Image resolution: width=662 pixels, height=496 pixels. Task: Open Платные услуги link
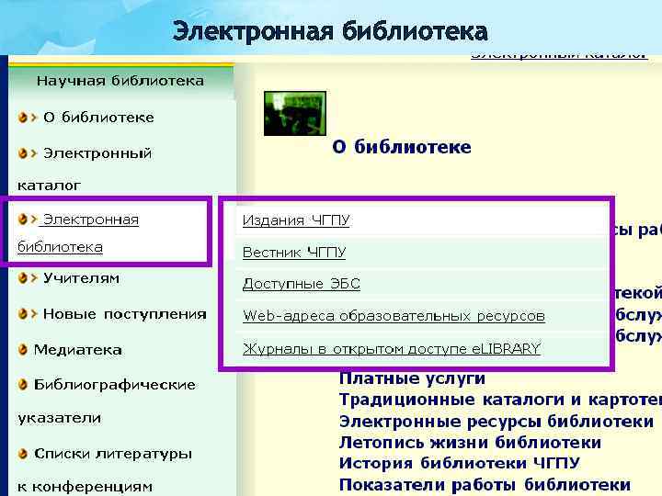[412, 378]
